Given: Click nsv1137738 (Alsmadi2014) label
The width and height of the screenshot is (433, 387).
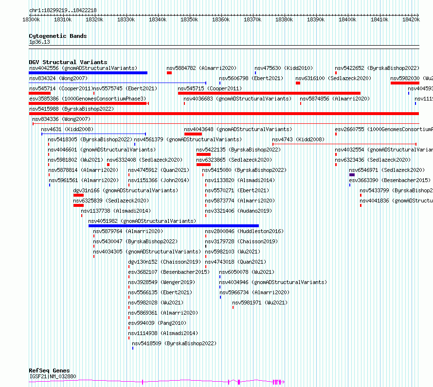Looking at the screenshot, I should pos(116,211).
